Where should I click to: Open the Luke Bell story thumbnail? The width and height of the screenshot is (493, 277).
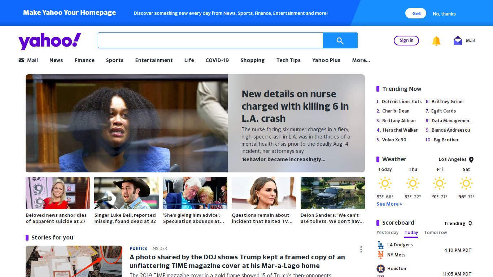coord(126,193)
